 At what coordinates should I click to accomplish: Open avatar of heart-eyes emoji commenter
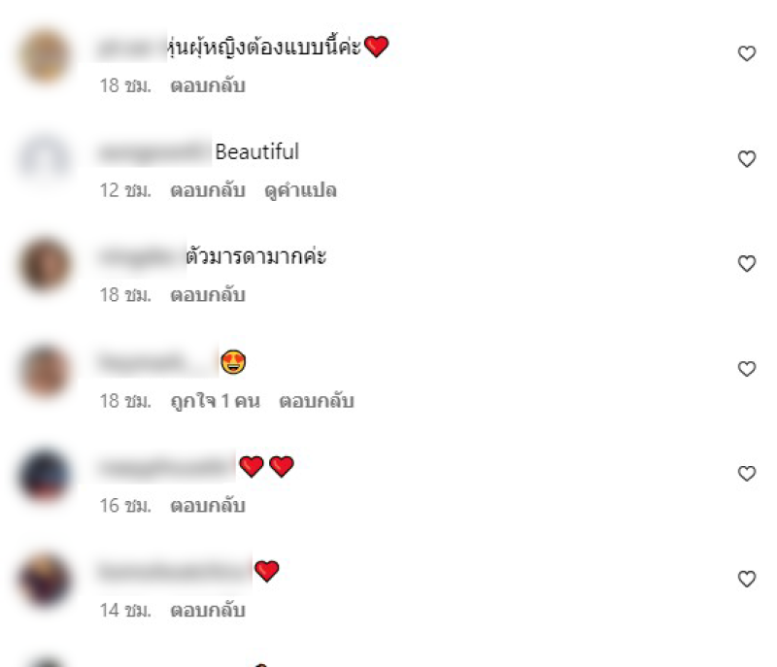pyautogui.click(x=45, y=369)
